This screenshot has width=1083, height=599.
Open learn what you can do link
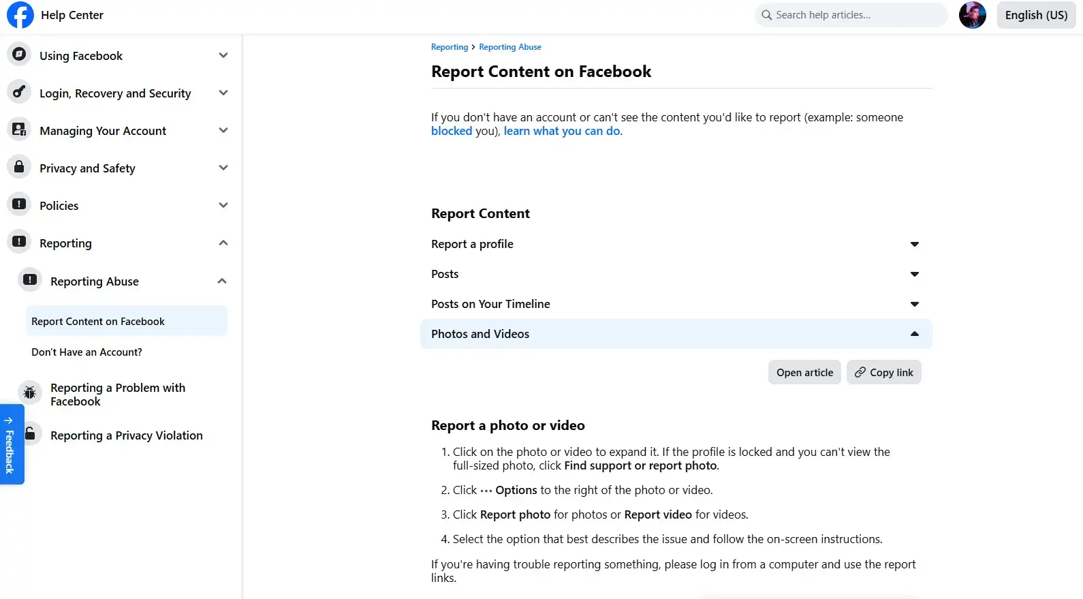(x=562, y=131)
